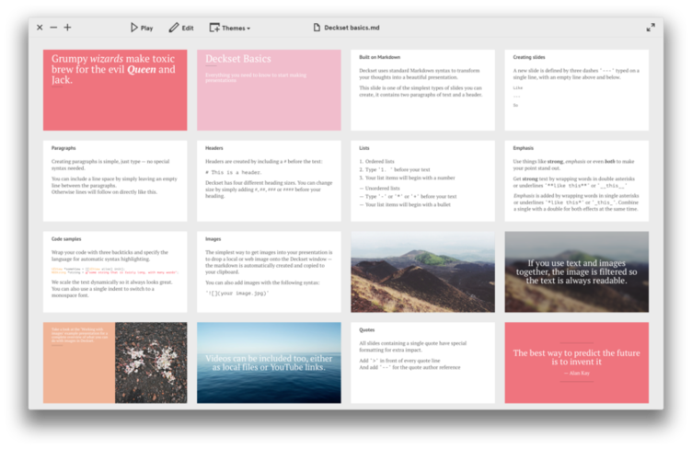Open the Emphasis slide thumbnail
Screen dimensions: 692x449
tap(576, 180)
